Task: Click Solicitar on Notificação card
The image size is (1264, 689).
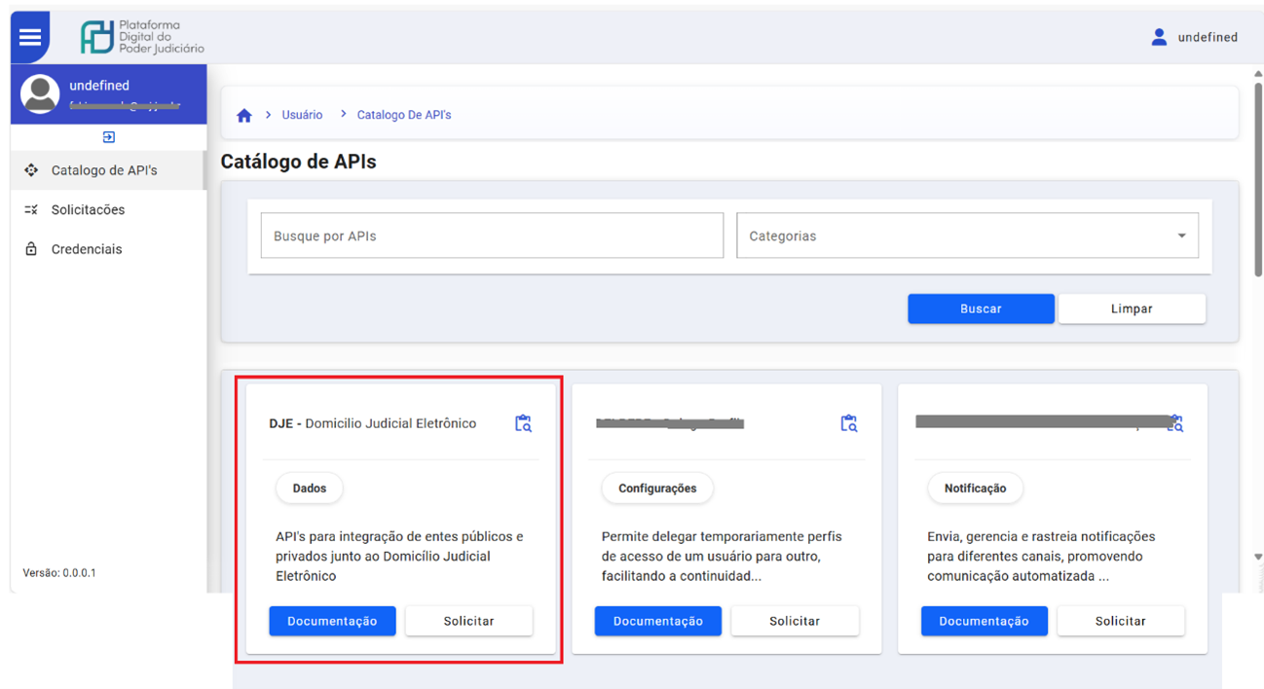Action: 1120,621
